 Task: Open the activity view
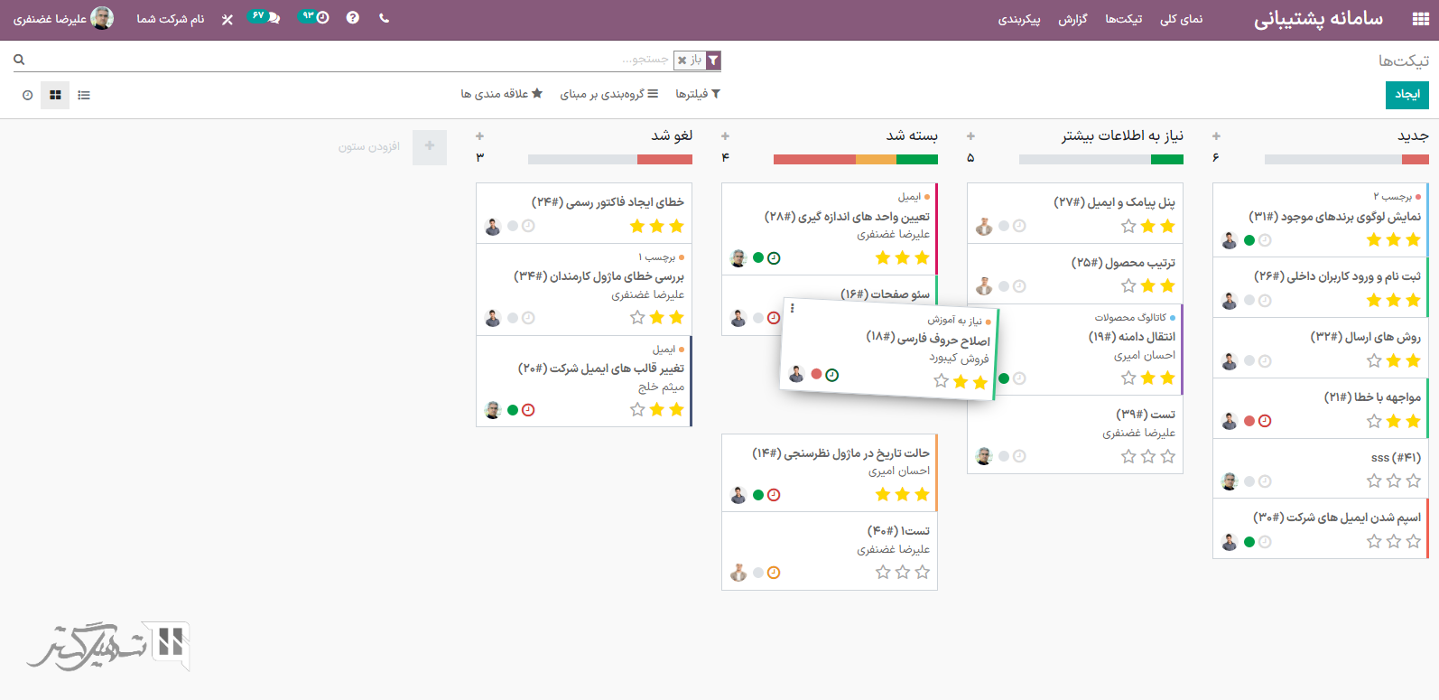pyautogui.click(x=27, y=95)
